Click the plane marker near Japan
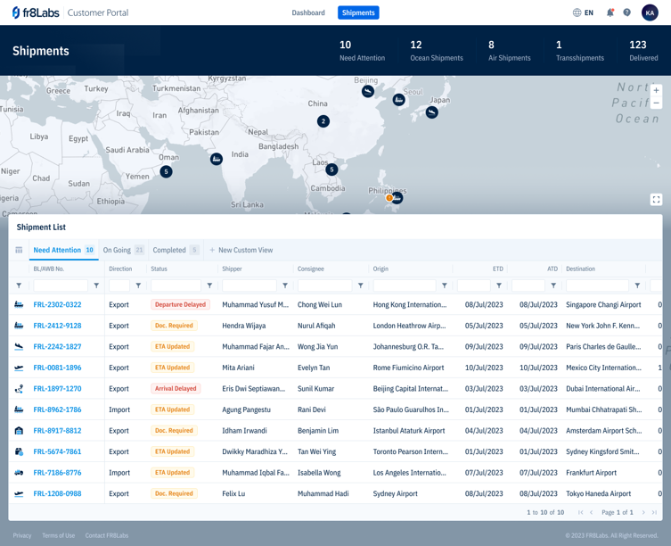The width and height of the screenshot is (671, 546). coord(431,112)
